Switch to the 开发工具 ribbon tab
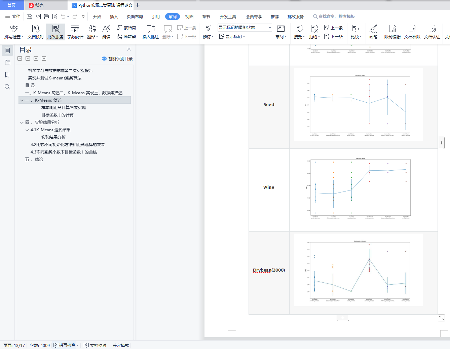Image resolution: width=450 pixels, height=349 pixels. tap(228, 16)
